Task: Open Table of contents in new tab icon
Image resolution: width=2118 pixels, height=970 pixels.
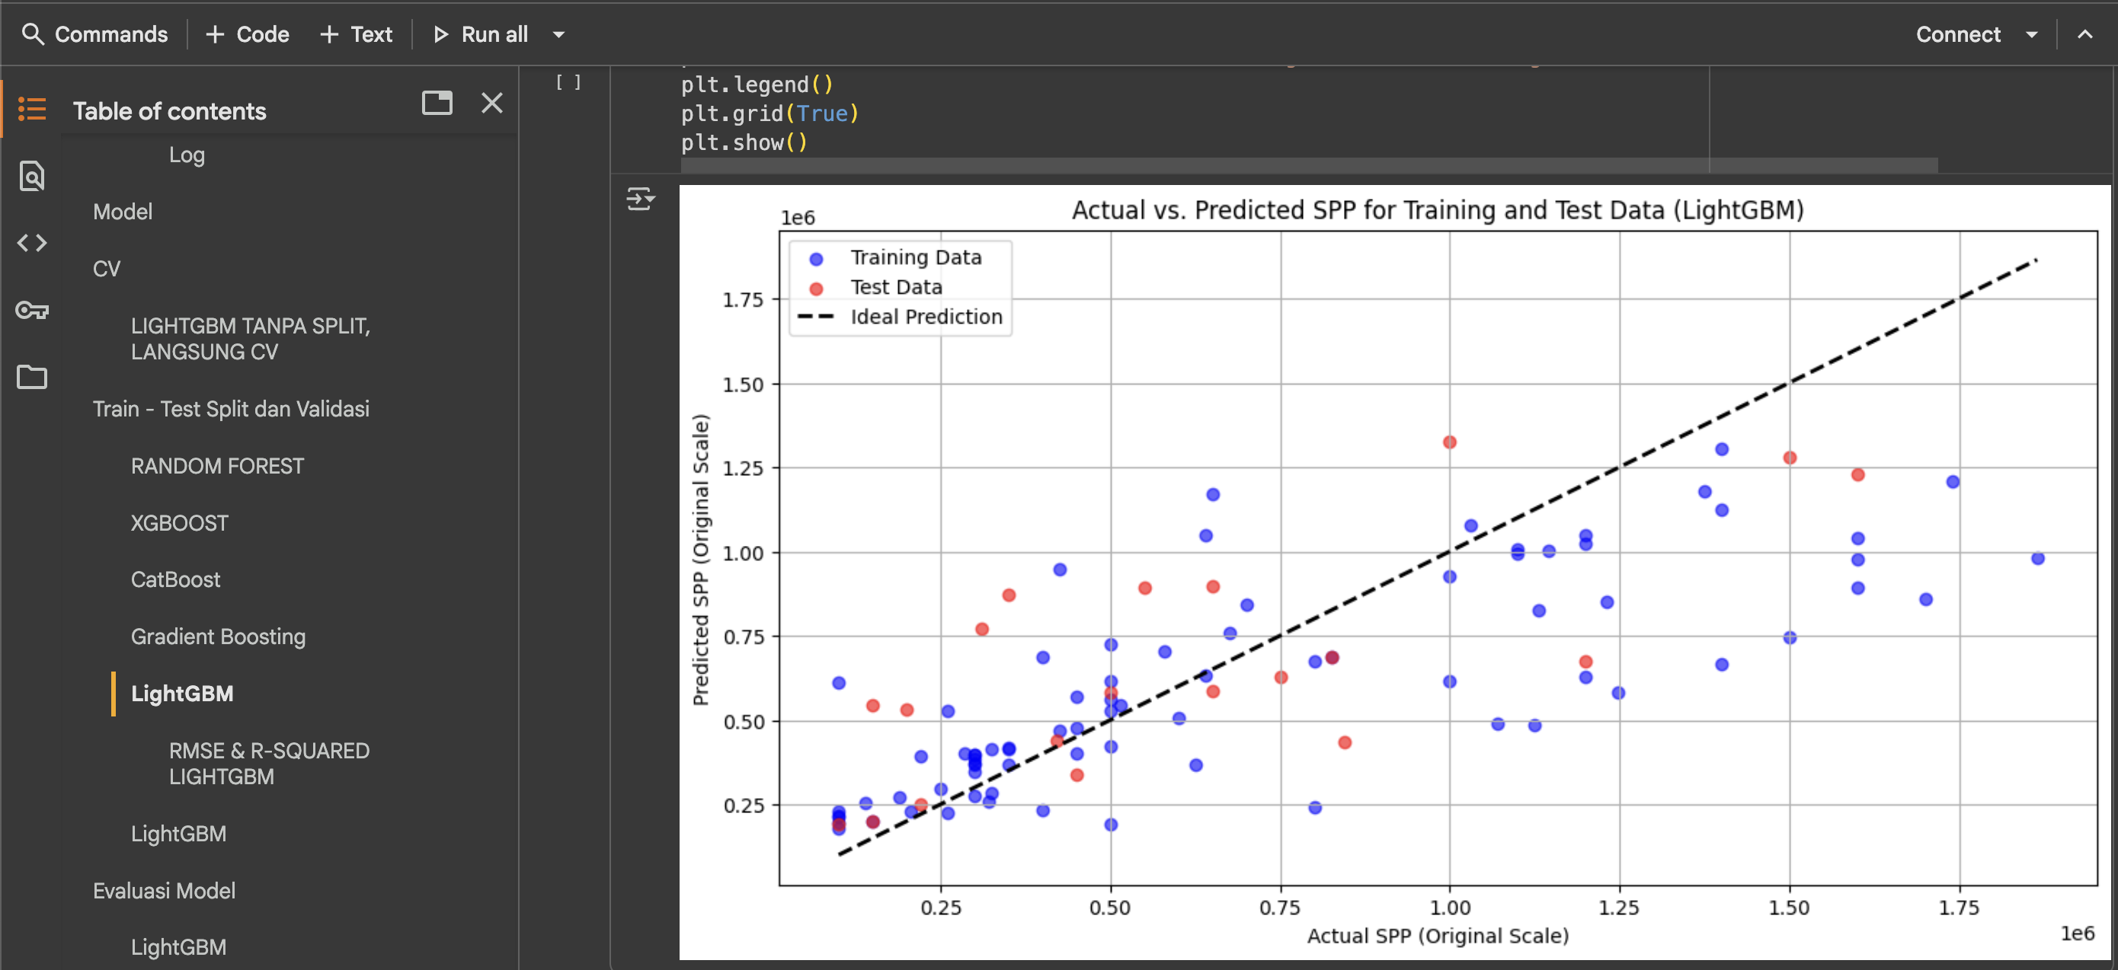Action: pyautogui.click(x=437, y=104)
